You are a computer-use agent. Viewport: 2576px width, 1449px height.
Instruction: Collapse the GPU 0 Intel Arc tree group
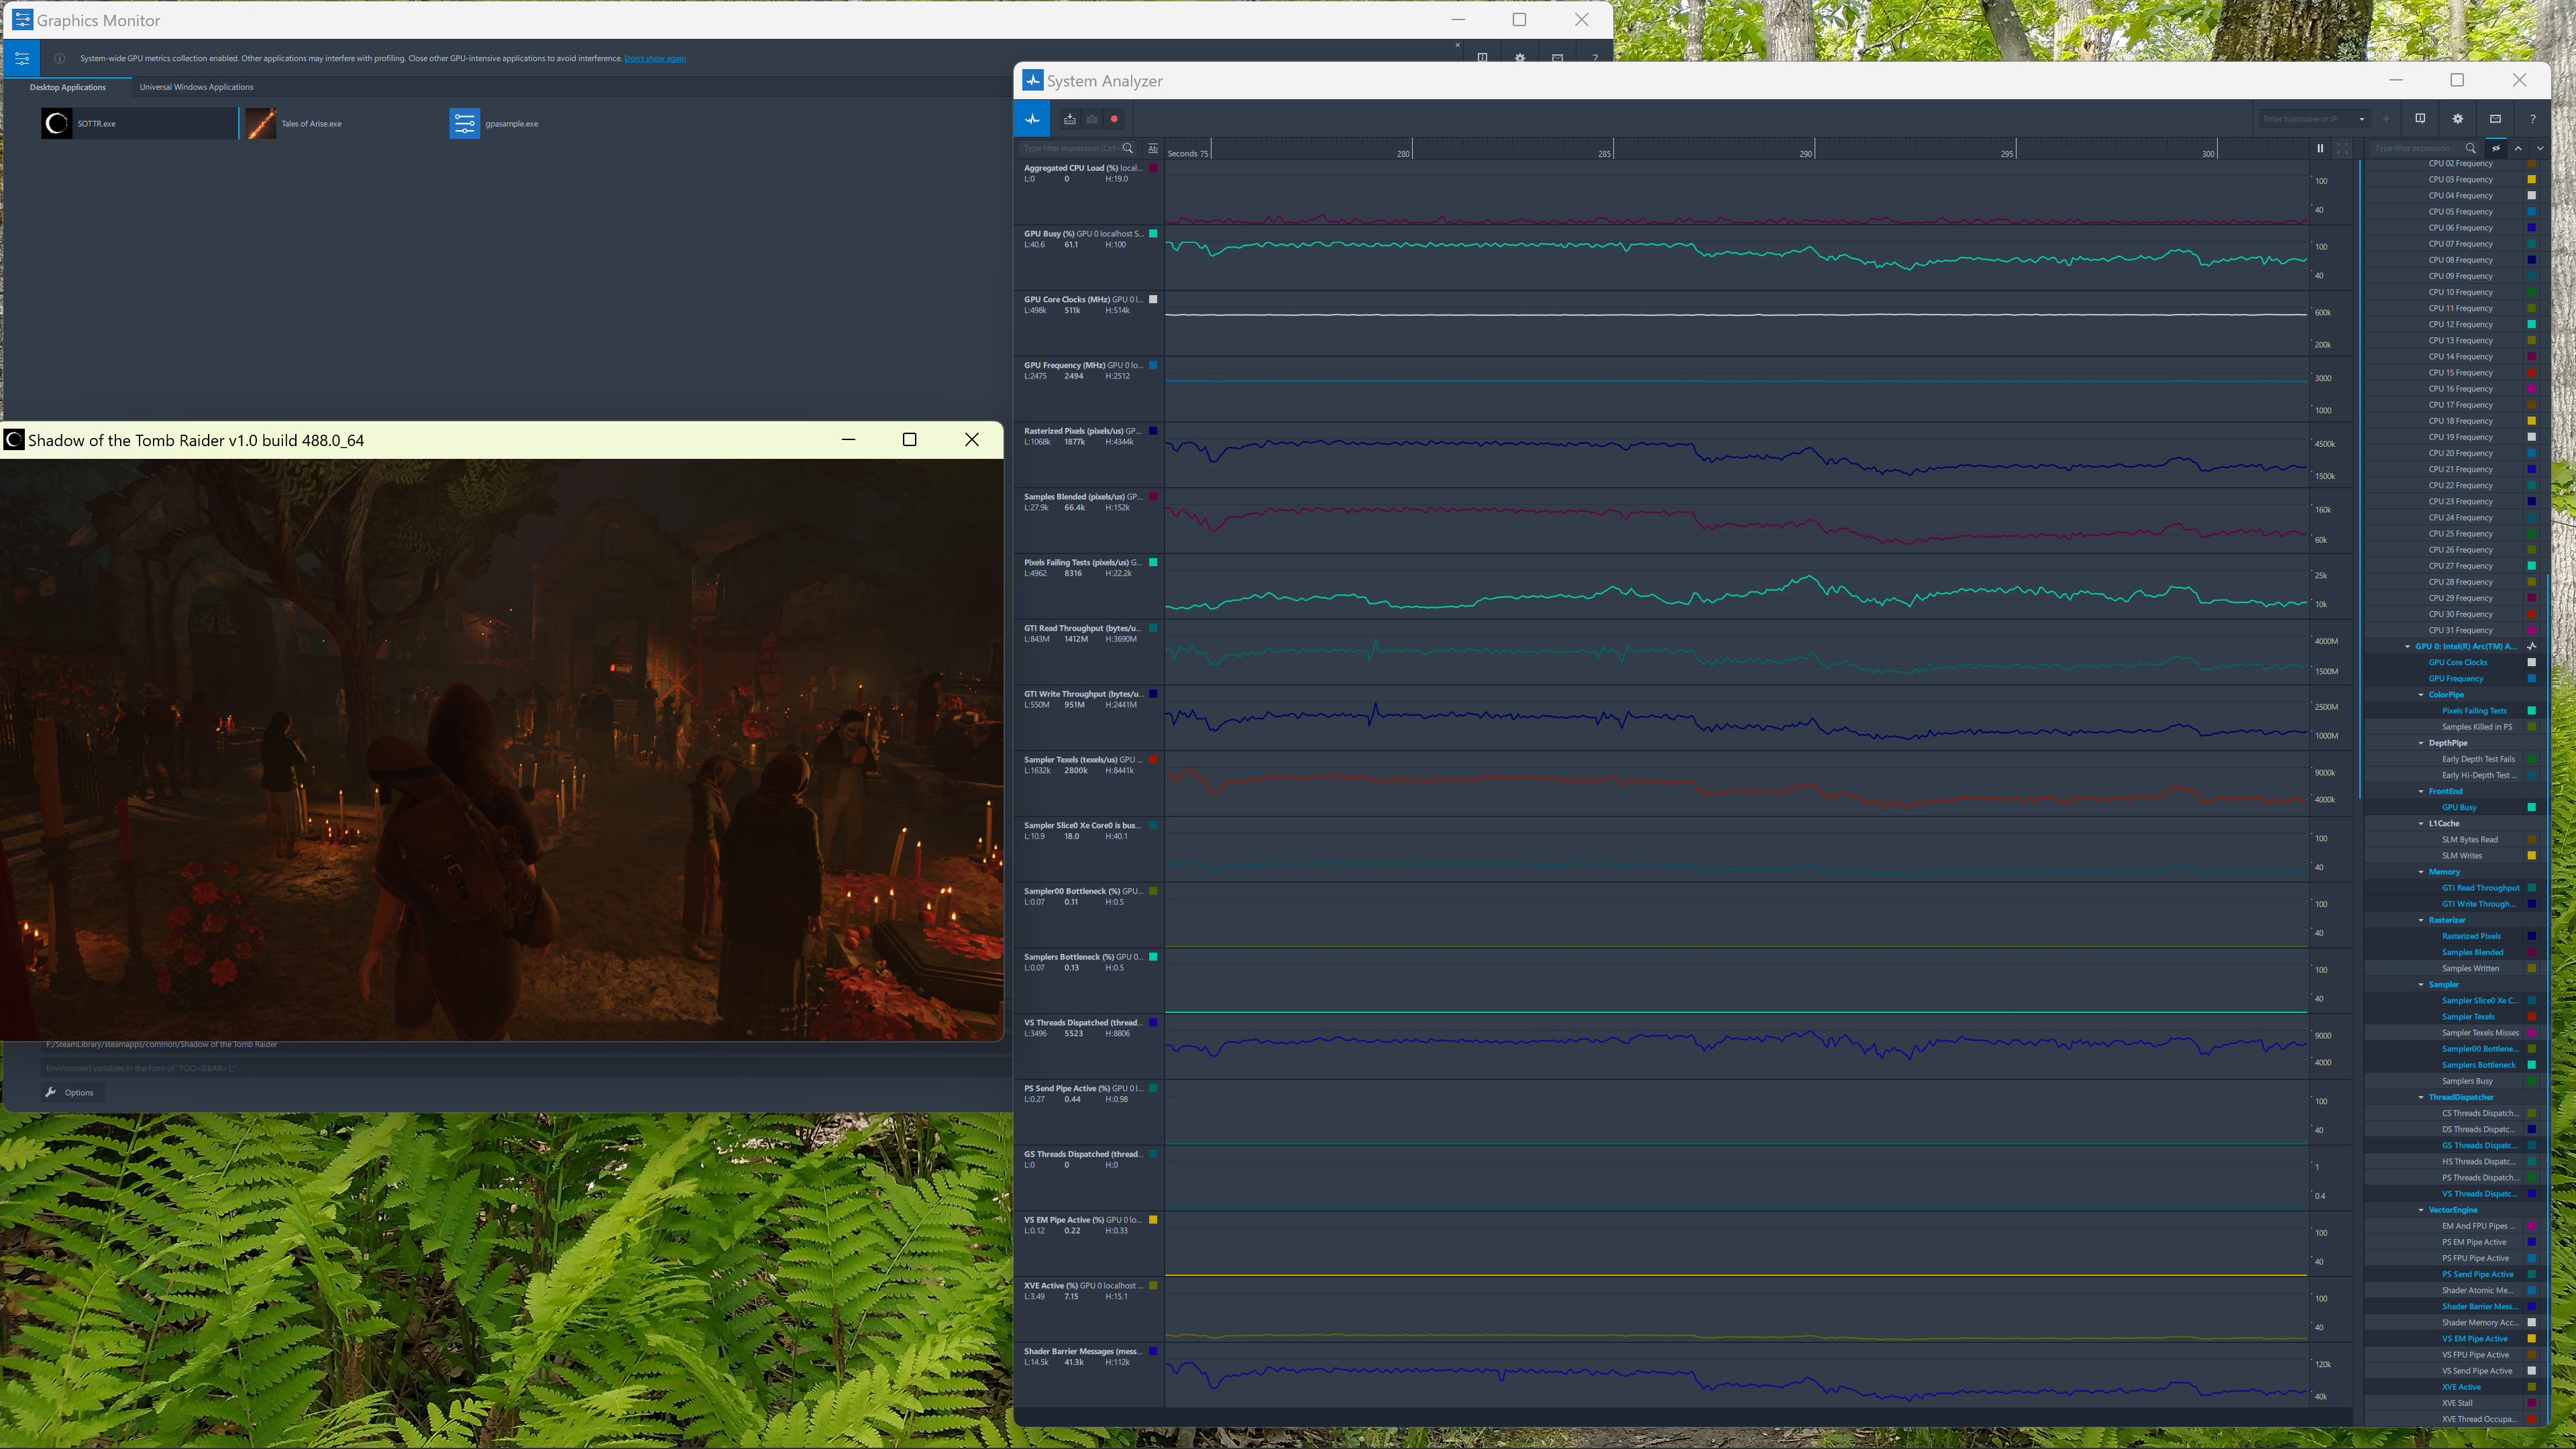(x=2407, y=647)
